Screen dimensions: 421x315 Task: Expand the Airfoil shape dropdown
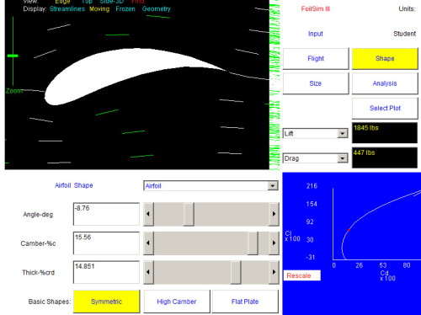pyautogui.click(x=210, y=186)
